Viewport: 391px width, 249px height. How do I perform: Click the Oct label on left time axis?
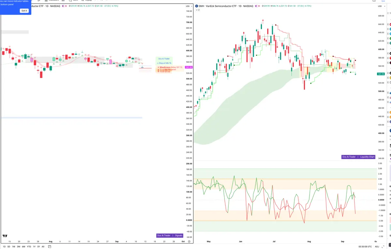coord(183,242)
